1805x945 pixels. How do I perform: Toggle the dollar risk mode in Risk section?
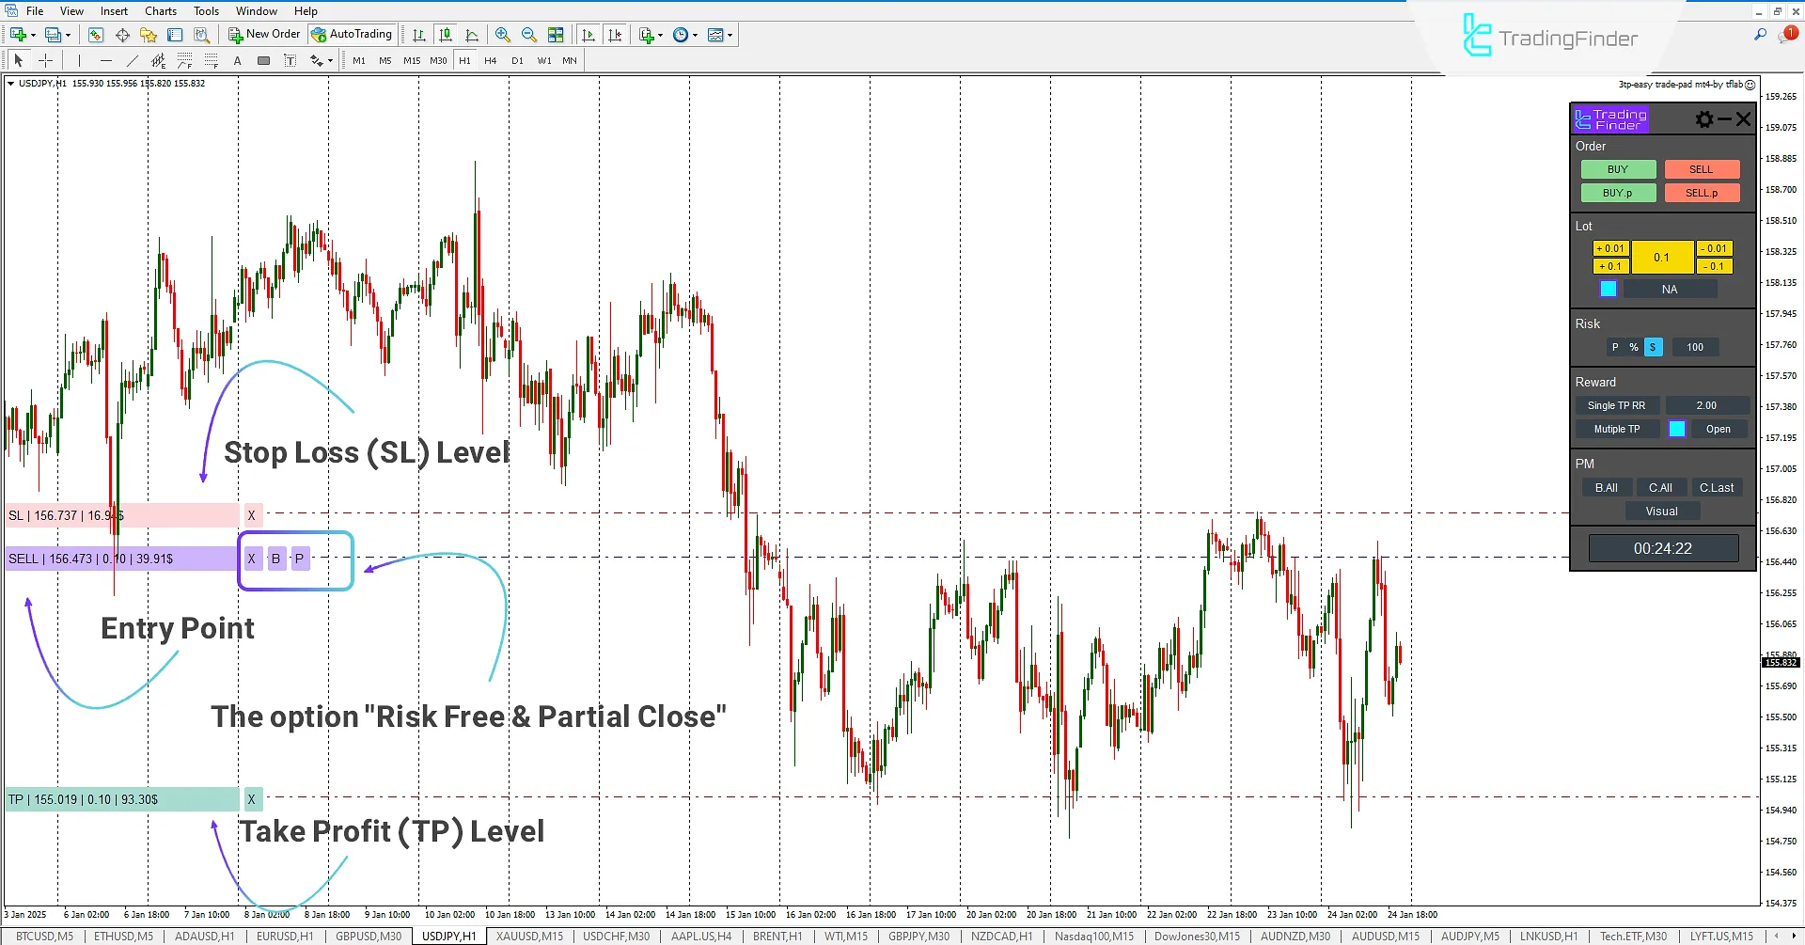[x=1652, y=347]
